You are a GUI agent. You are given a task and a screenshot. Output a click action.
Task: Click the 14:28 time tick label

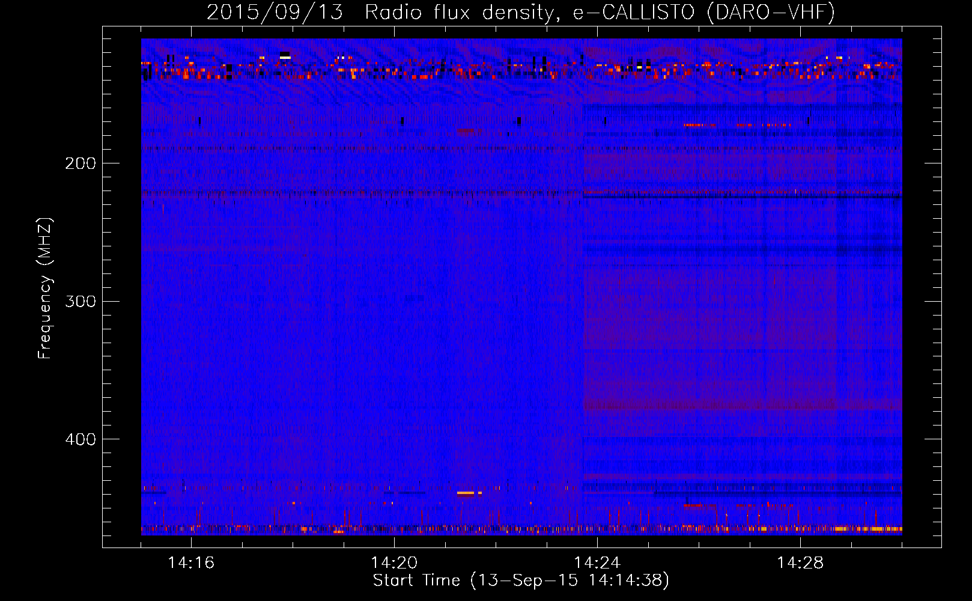pos(800,563)
